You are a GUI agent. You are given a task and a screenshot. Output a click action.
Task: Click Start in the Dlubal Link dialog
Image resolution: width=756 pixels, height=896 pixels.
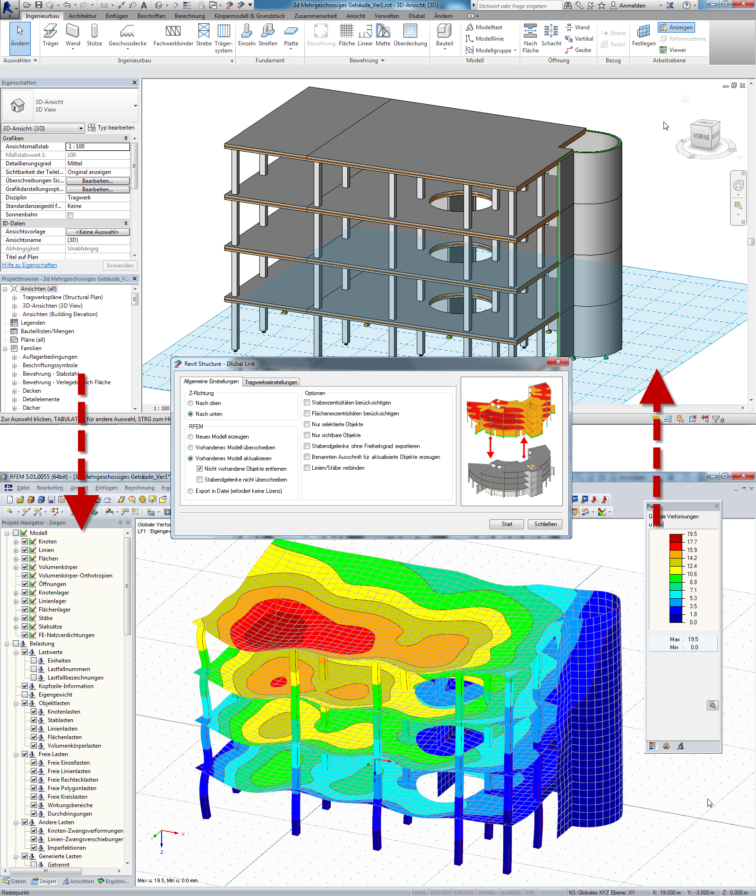point(506,524)
